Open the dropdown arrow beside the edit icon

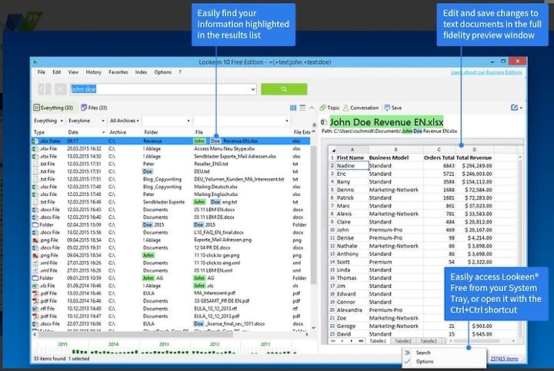click(x=521, y=108)
